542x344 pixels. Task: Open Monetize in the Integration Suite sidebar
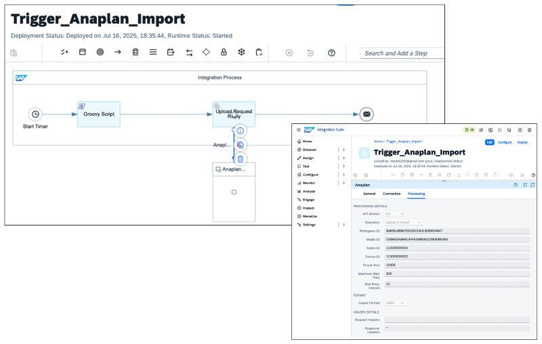coord(310,216)
